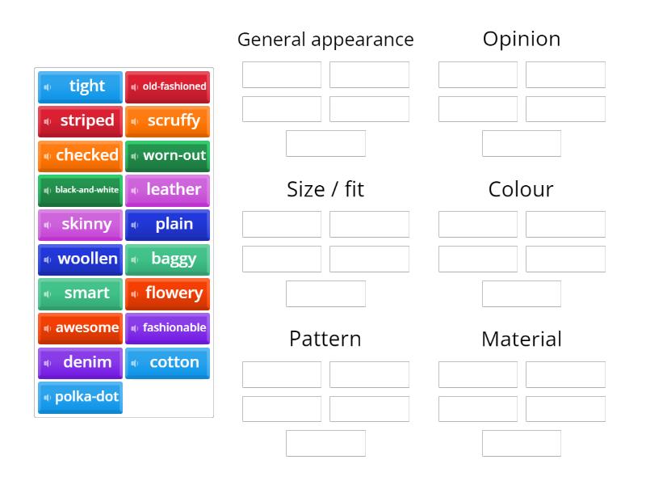The image size is (646, 485).
Task: Select the 'plain' word tile
Action: [x=168, y=225]
